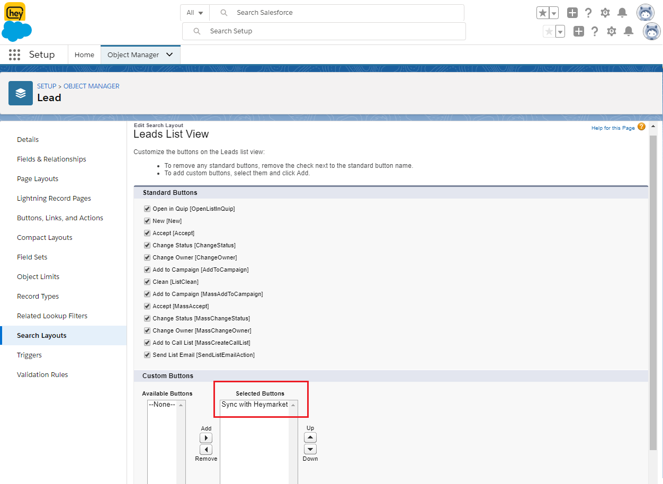Screen dimensions: 663x484
Task: Open Setup via the gear icon
Action: (605, 12)
